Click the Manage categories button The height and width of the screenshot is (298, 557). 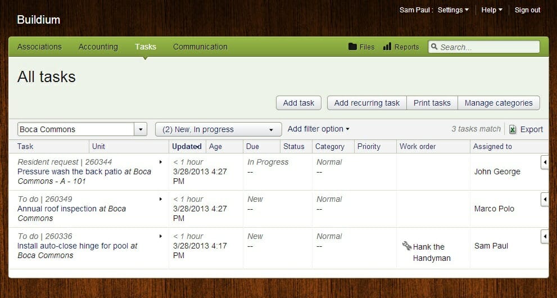499,103
